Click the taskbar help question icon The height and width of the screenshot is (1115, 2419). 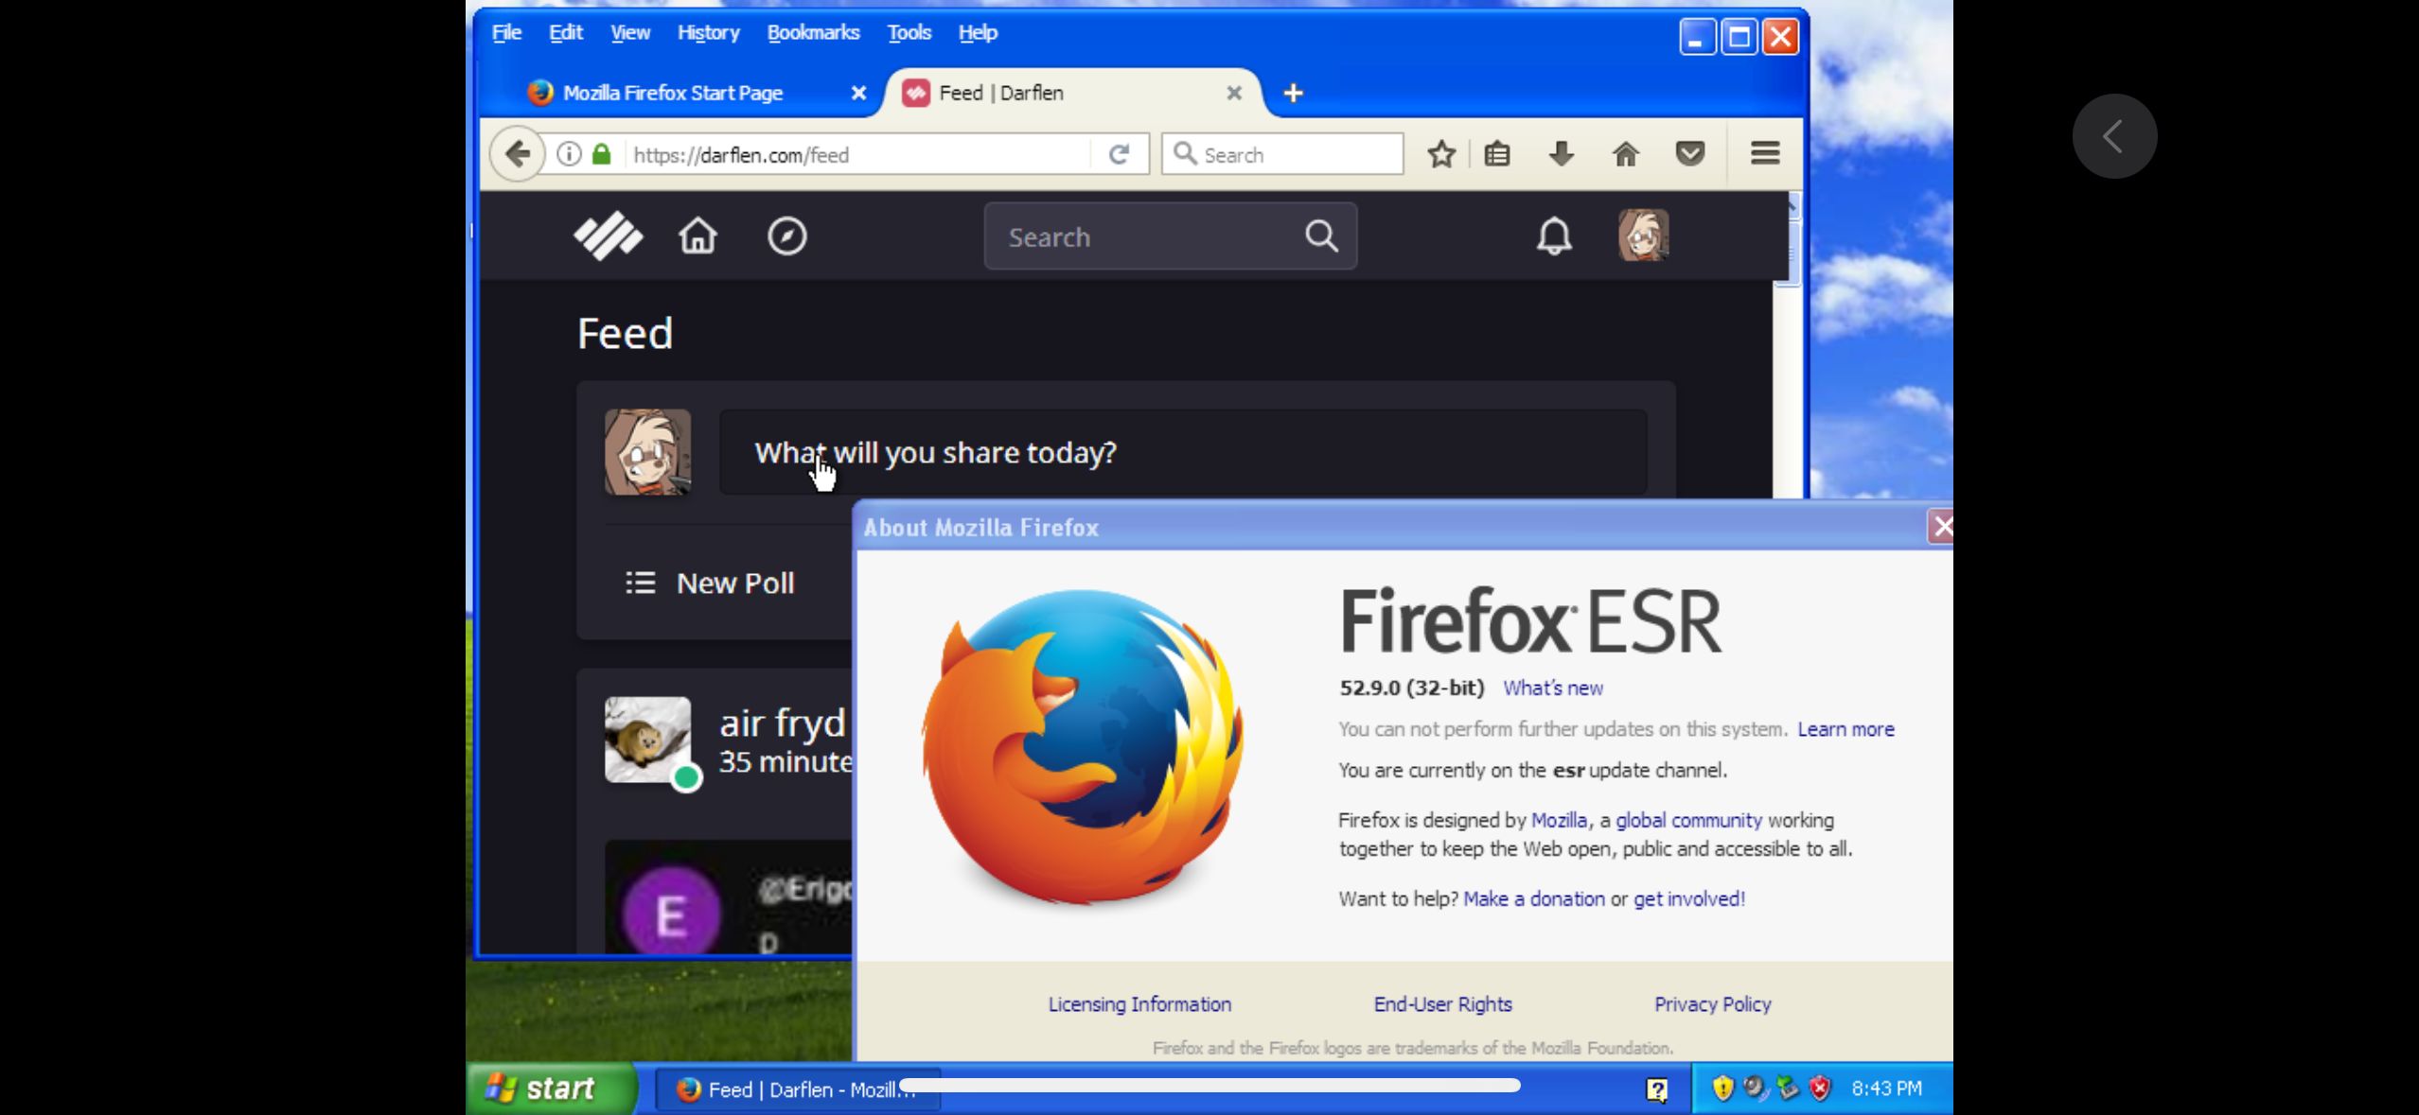1656,1089
